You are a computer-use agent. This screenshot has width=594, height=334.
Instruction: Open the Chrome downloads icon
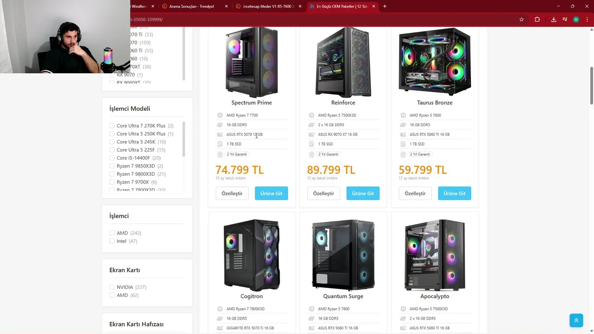tap(554, 19)
